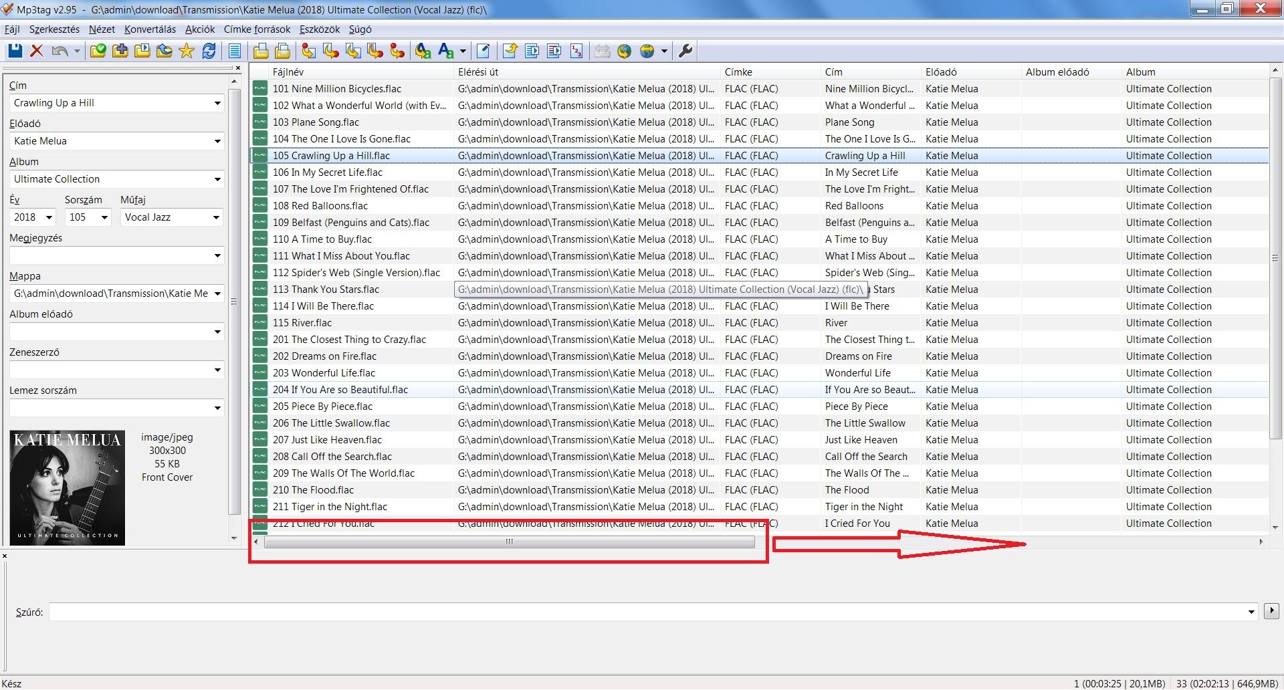This screenshot has width=1284, height=690.
Task: Select file 115 River.flac
Action: [302, 323]
